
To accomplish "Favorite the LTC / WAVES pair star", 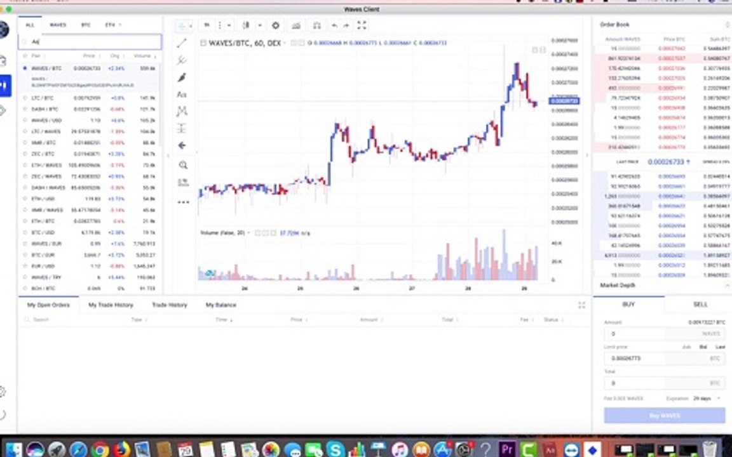I will [25, 131].
